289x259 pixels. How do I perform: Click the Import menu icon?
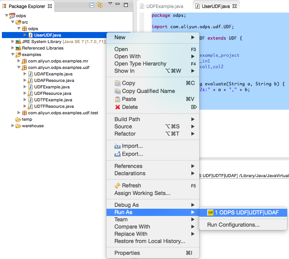coord(118,146)
